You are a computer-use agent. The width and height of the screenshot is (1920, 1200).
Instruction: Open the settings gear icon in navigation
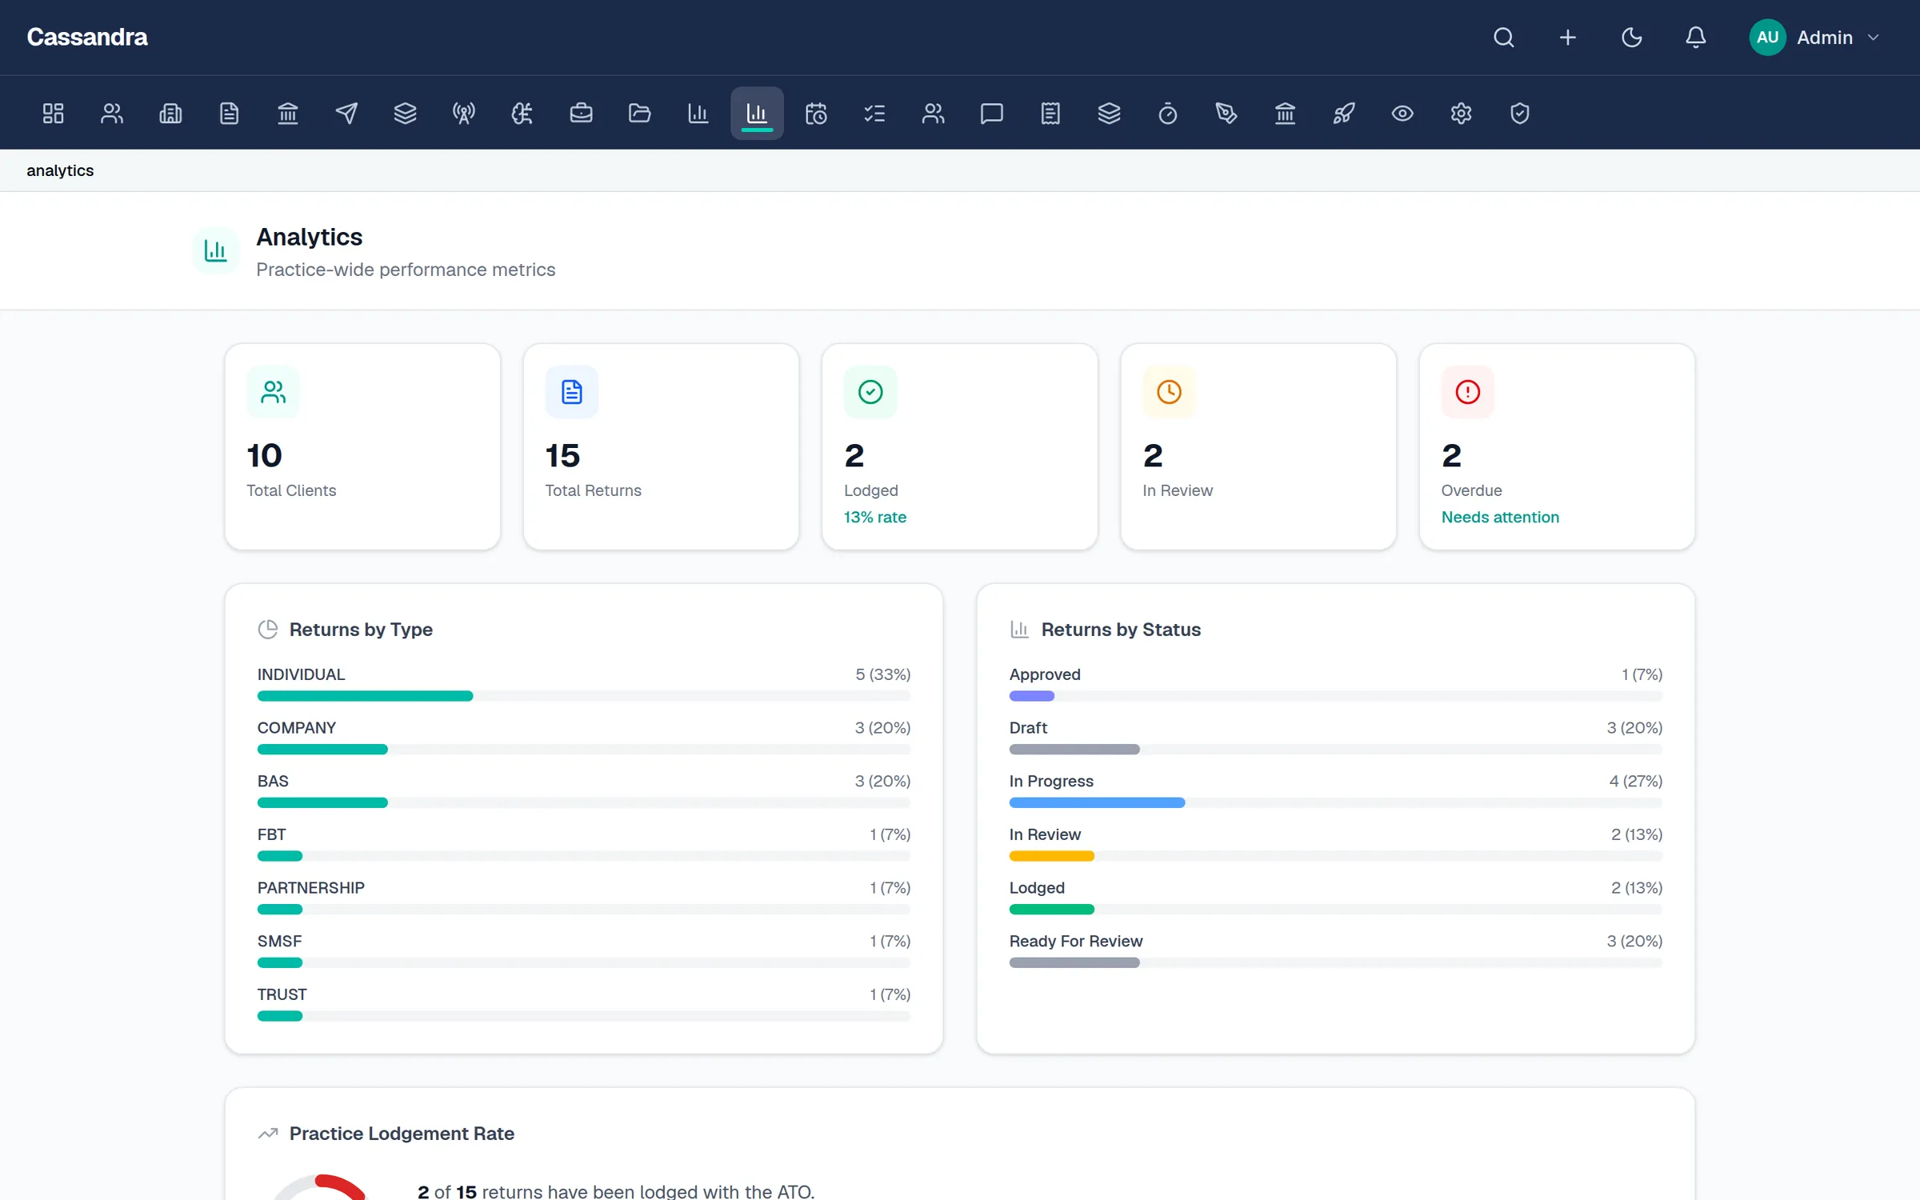(1461, 114)
